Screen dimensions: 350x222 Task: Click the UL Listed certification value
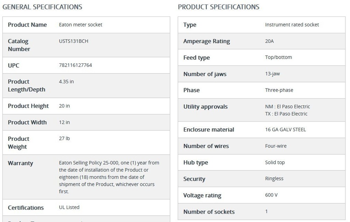(x=69, y=207)
